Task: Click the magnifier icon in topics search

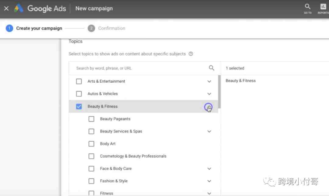Action: [x=211, y=68]
